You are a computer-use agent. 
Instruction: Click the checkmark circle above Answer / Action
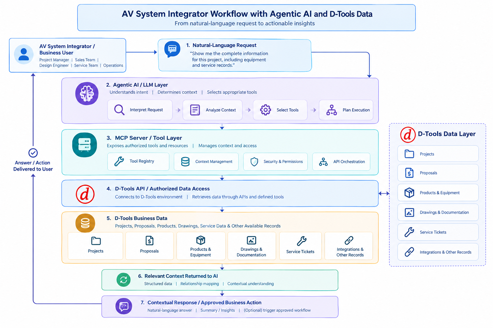(33, 153)
